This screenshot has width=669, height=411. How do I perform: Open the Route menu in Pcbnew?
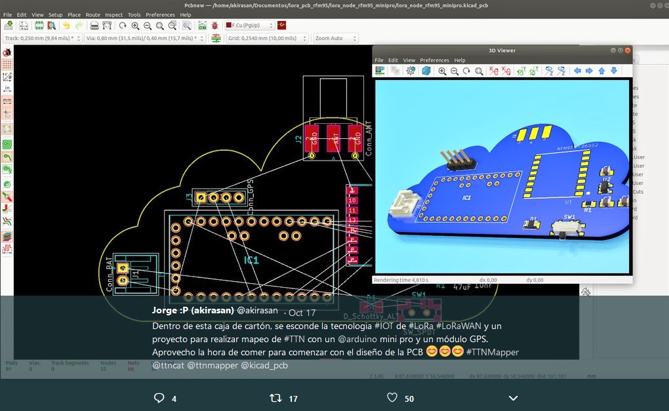[x=92, y=14]
